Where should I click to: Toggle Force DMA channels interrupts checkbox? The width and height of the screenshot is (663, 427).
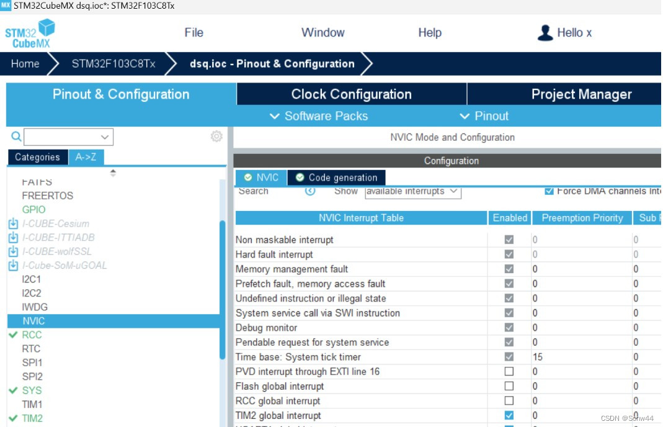549,191
